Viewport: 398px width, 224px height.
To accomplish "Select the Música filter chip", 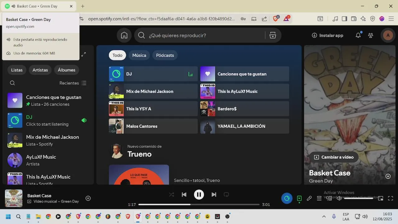I will tap(139, 55).
